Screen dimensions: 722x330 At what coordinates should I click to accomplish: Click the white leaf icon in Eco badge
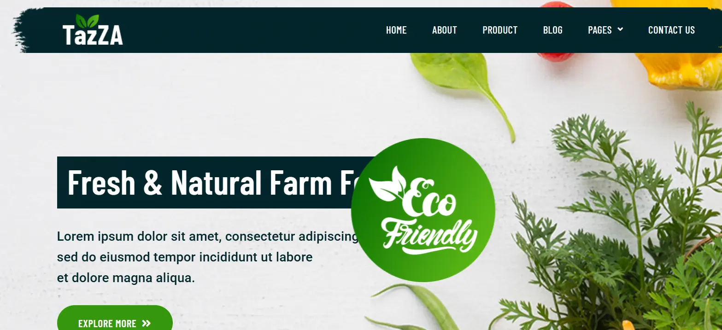pyautogui.click(x=387, y=185)
